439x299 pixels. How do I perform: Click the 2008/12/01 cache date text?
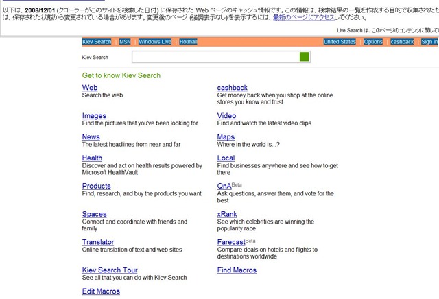pyautogui.click(x=40, y=10)
